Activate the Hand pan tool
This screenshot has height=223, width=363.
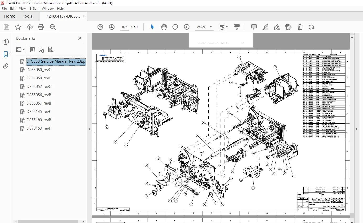point(164,27)
